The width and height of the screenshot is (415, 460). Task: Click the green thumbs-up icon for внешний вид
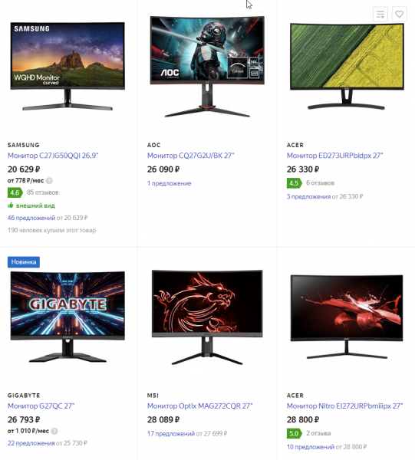pyautogui.click(x=11, y=205)
